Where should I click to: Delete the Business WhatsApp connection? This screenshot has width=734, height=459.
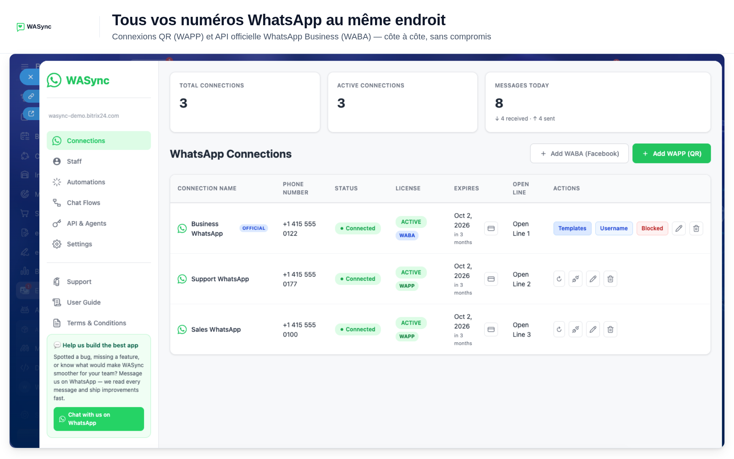tap(696, 228)
